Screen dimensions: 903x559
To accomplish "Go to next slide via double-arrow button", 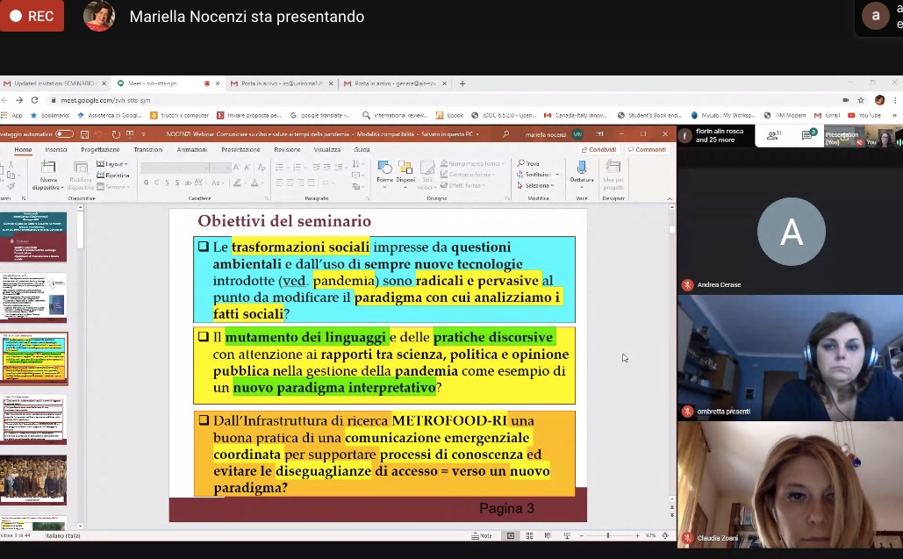I will [x=672, y=514].
